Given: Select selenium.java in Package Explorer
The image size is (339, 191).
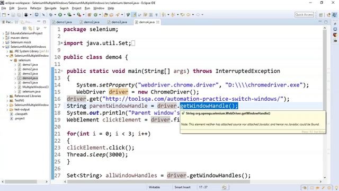Looking at the screenshot, I should (x=31, y=92).
